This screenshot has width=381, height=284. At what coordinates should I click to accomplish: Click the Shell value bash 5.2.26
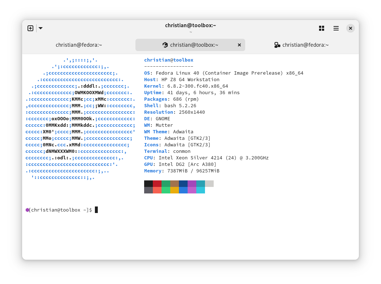(x=180, y=106)
